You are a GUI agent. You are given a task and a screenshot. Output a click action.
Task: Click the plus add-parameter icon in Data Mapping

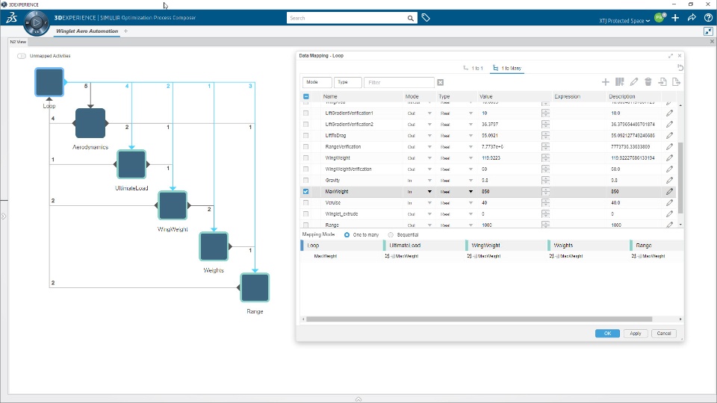[605, 82]
